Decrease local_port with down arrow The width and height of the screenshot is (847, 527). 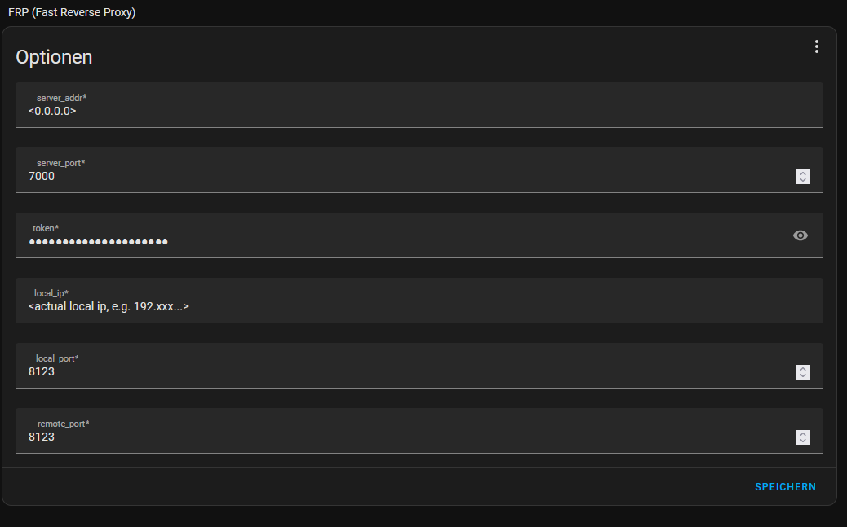[803, 375]
